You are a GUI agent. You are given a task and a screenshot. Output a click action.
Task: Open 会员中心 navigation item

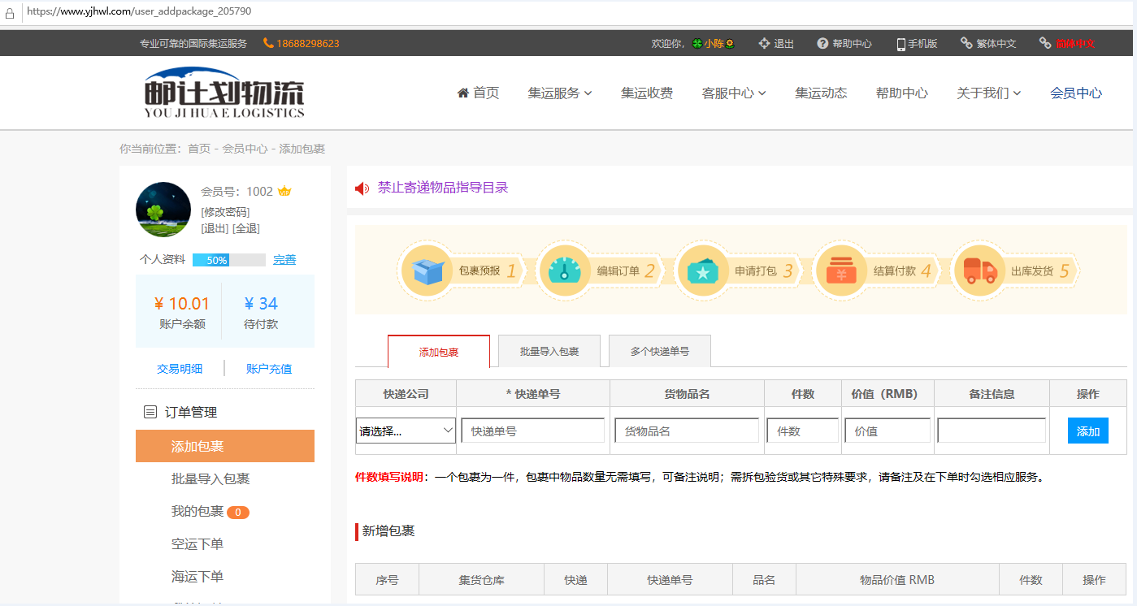[x=1076, y=93]
